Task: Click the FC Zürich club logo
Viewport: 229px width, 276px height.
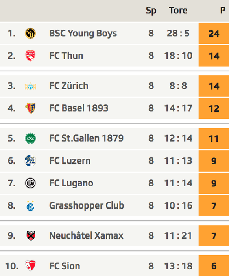Action: [30, 86]
